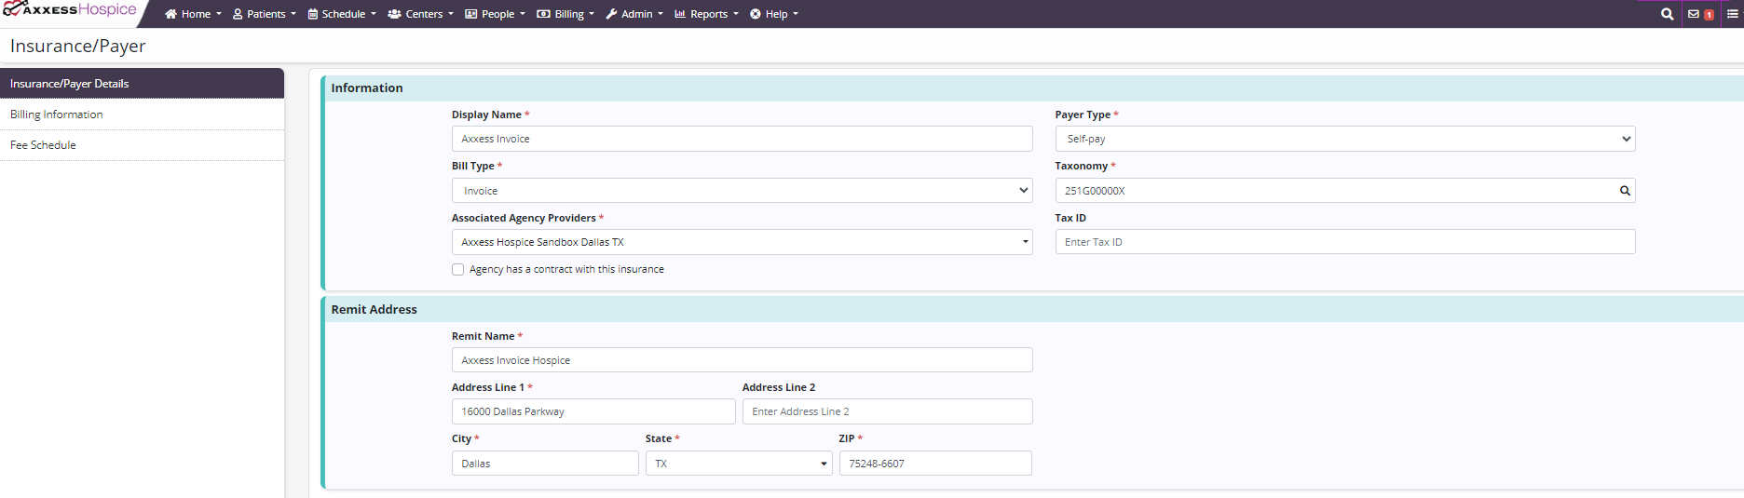Check Agency has a contract checkbox
The image size is (1744, 498).
tap(458, 270)
